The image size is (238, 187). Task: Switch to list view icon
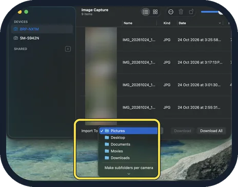point(146,12)
